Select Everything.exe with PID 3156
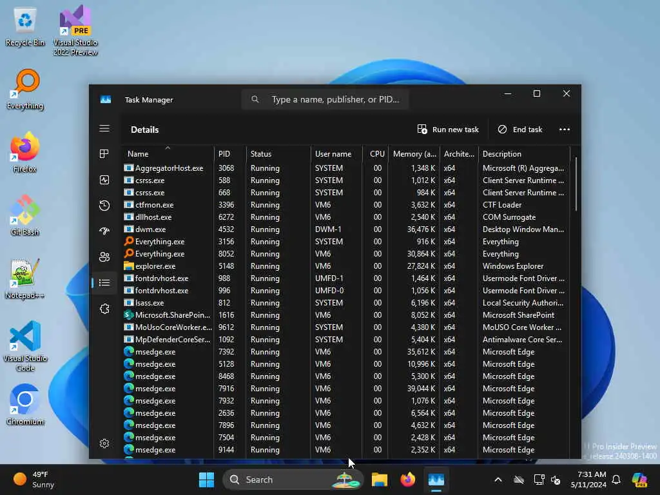 [x=346, y=241]
